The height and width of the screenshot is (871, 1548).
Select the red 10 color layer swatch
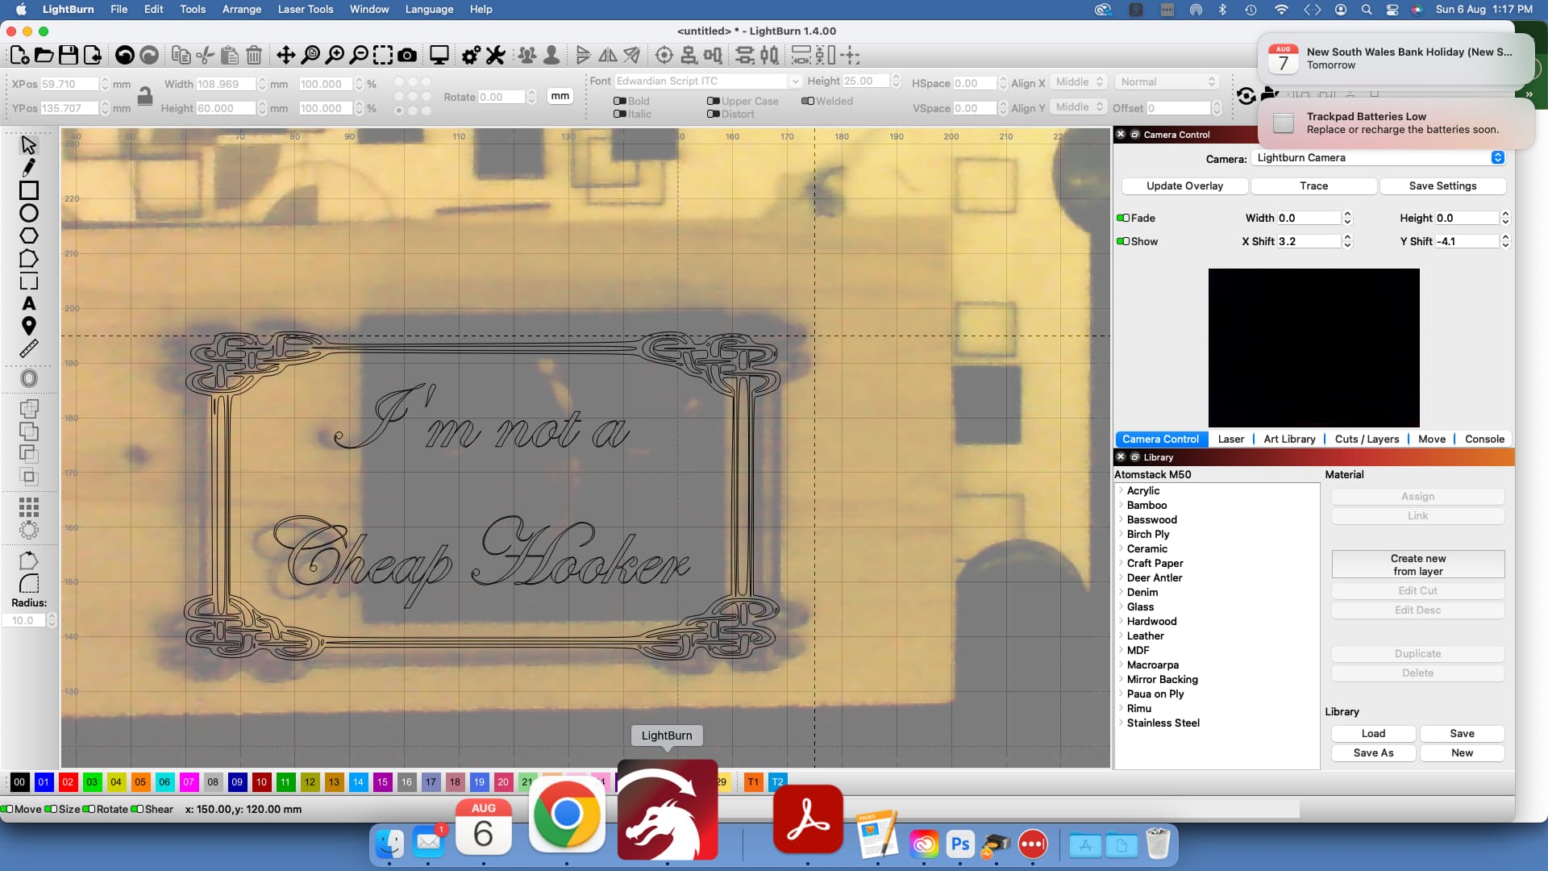(261, 782)
